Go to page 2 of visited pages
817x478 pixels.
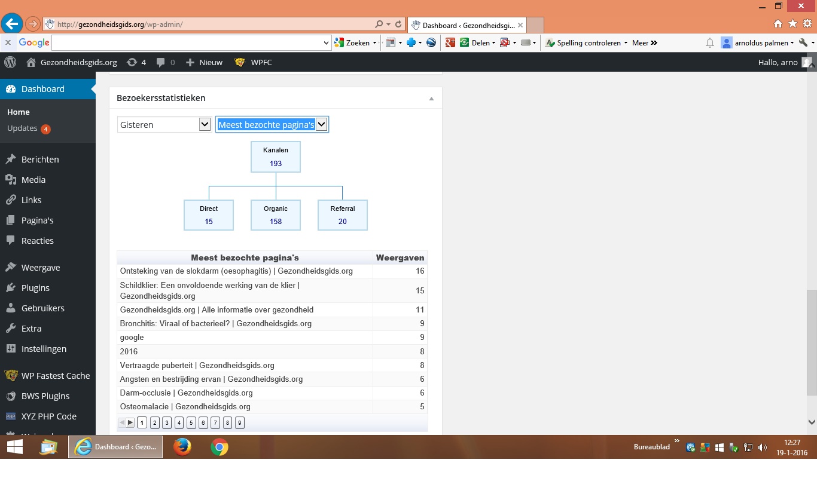click(x=154, y=423)
